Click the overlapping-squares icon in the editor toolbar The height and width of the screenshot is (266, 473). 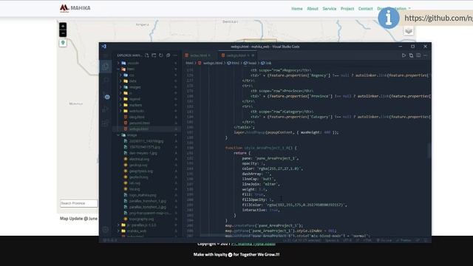click(x=411, y=55)
